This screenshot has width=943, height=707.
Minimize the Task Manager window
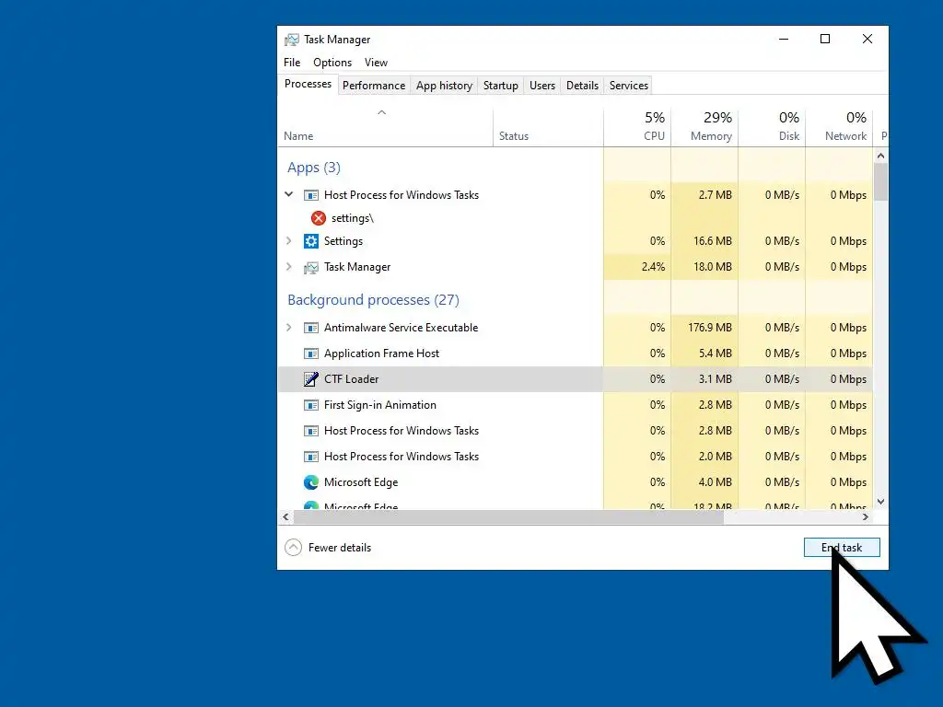point(784,39)
